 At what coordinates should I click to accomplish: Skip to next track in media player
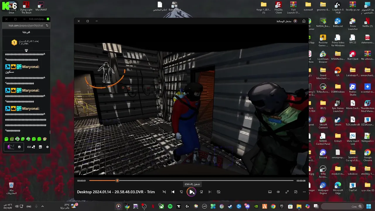[x=210, y=192]
